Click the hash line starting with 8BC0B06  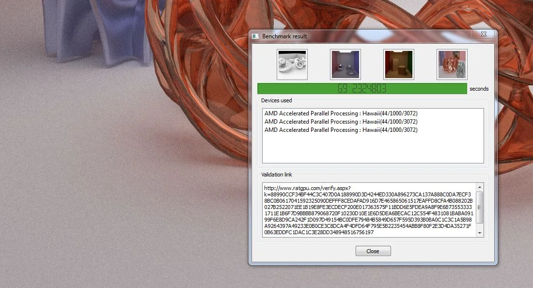[x=368, y=201]
